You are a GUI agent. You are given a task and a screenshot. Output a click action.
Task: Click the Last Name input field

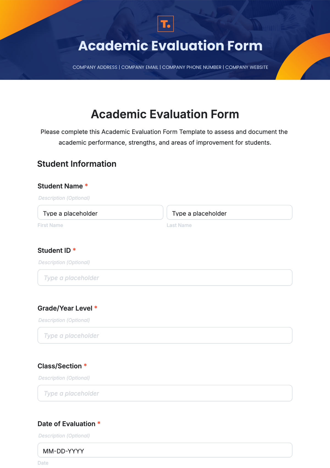[x=229, y=212]
